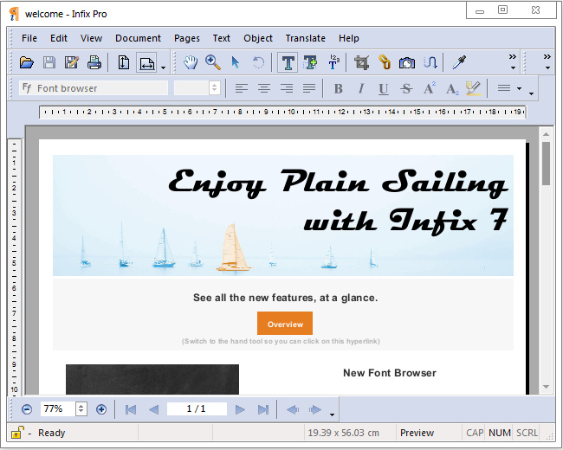Click the Preview label in status bar
Screen dimensions: 563x450
[417, 433]
